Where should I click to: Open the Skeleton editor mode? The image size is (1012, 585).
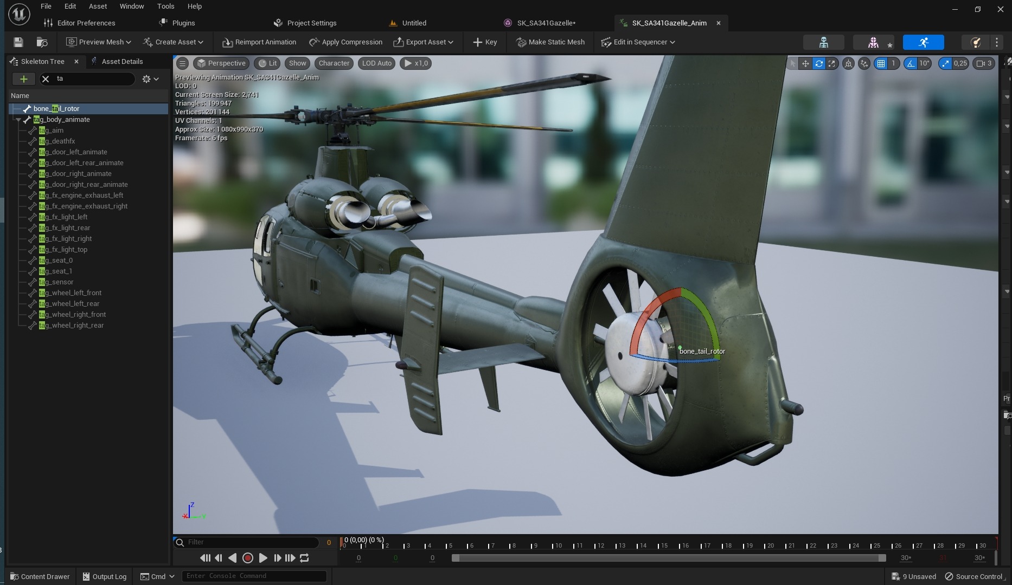pyautogui.click(x=823, y=42)
